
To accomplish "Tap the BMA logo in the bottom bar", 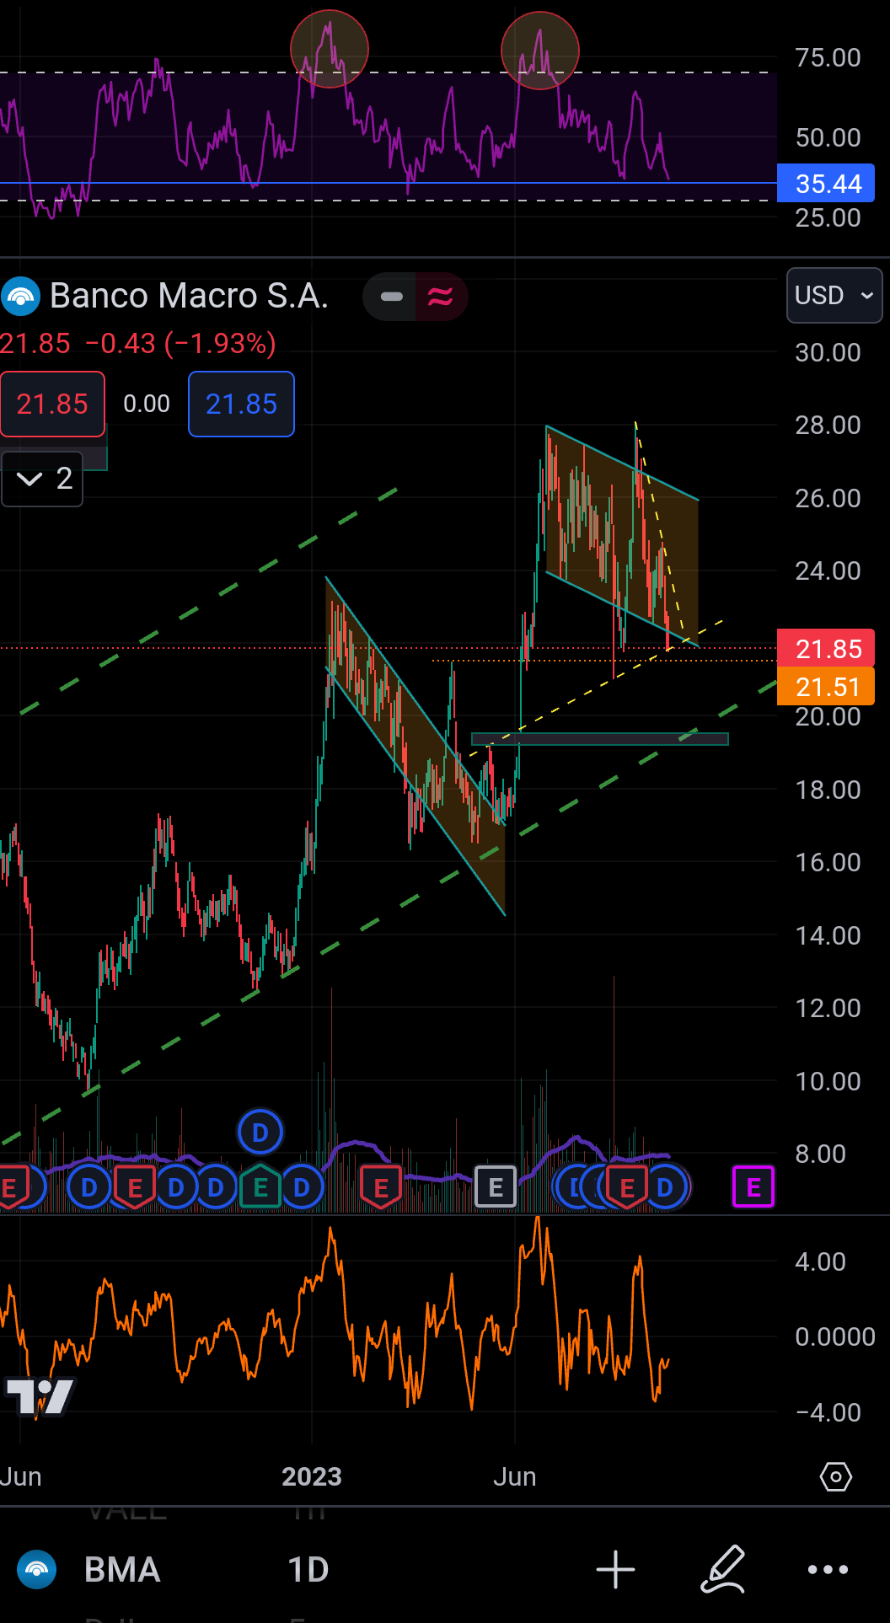I will [x=36, y=1569].
